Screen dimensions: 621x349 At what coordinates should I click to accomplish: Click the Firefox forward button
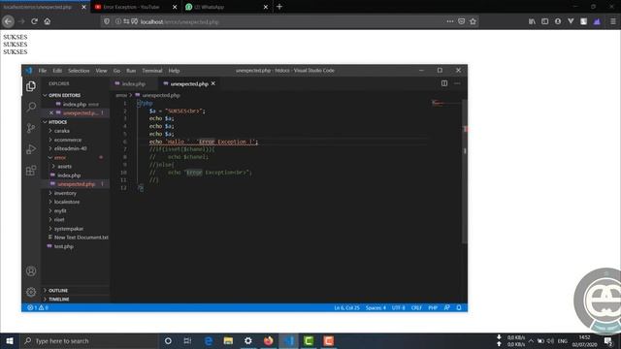[x=21, y=21]
